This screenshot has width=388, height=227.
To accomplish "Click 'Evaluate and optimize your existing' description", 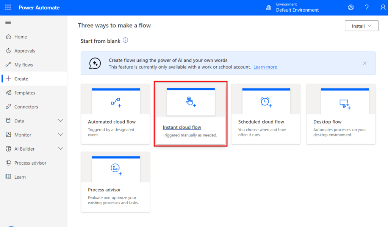I will tap(113, 200).
